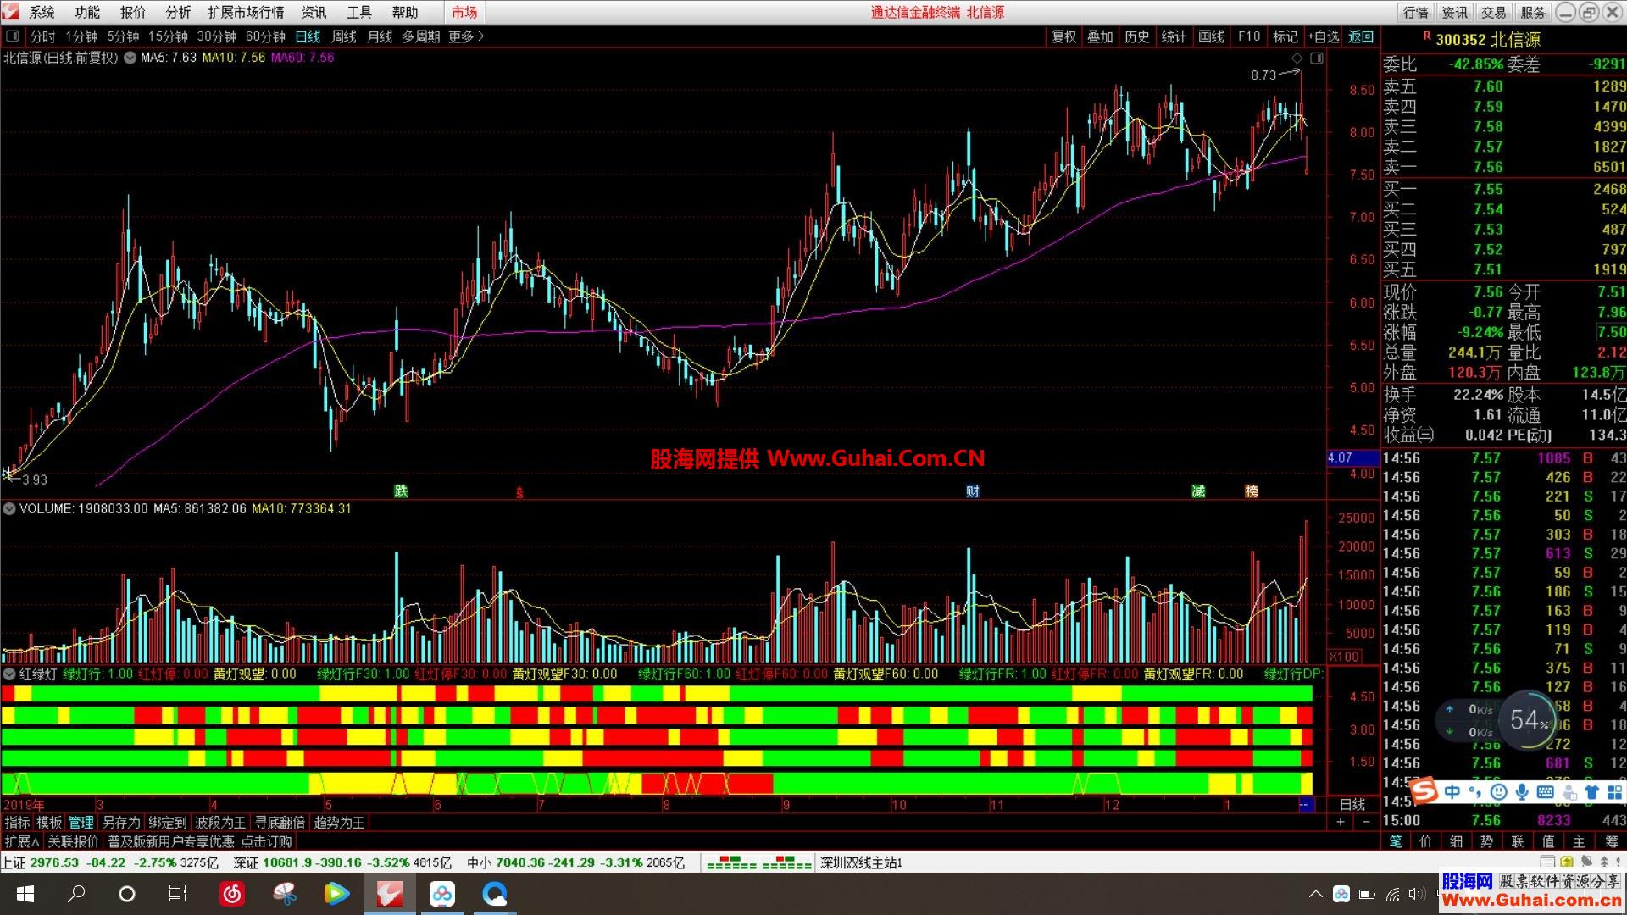Select the 月线 period
Image resolution: width=1627 pixels, height=915 pixels.
click(x=380, y=36)
